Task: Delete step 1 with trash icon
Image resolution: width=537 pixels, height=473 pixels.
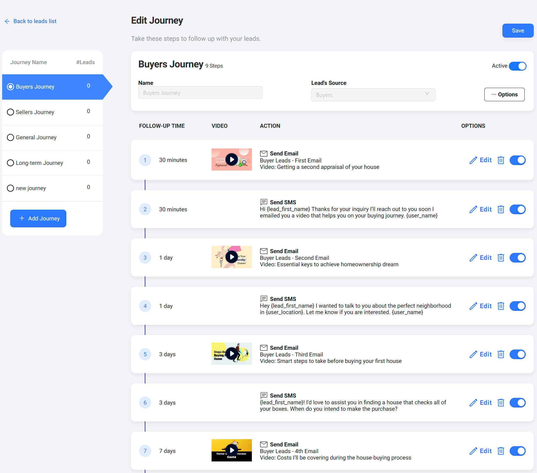Action: 501,160
